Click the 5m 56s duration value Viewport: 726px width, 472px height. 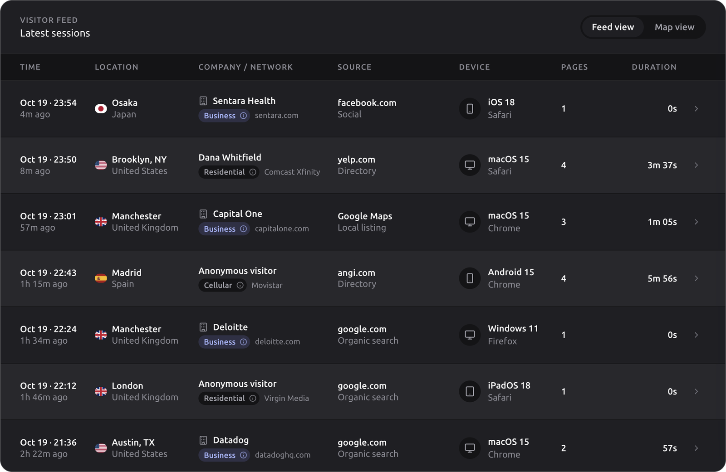[x=662, y=278]
